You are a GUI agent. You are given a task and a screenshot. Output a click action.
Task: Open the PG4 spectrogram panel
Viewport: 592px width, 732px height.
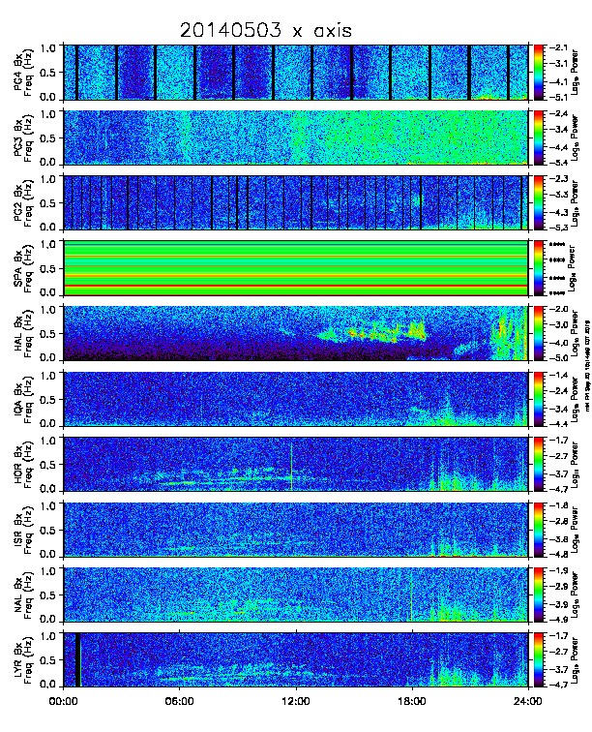click(296, 73)
